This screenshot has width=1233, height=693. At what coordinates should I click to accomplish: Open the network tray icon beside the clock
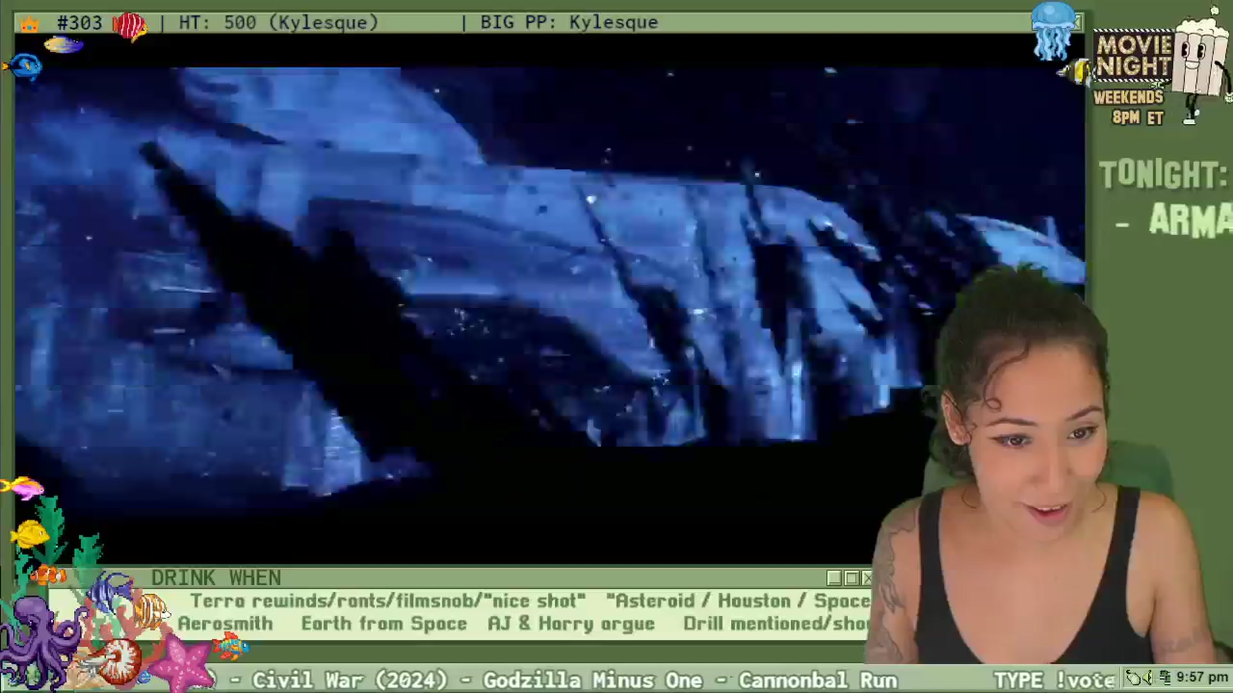tap(1165, 678)
